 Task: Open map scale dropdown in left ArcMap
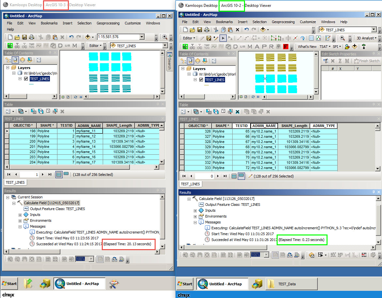click(142, 37)
